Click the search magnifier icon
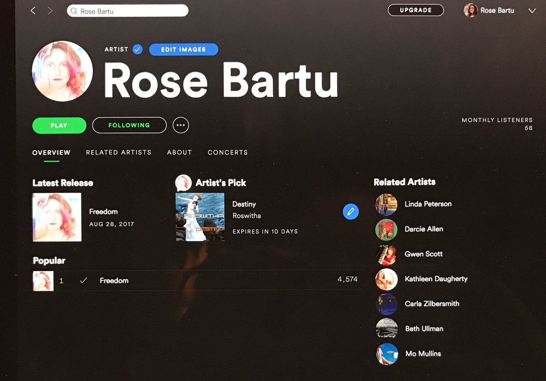The height and width of the screenshot is (381, 546). click(74, 11)
